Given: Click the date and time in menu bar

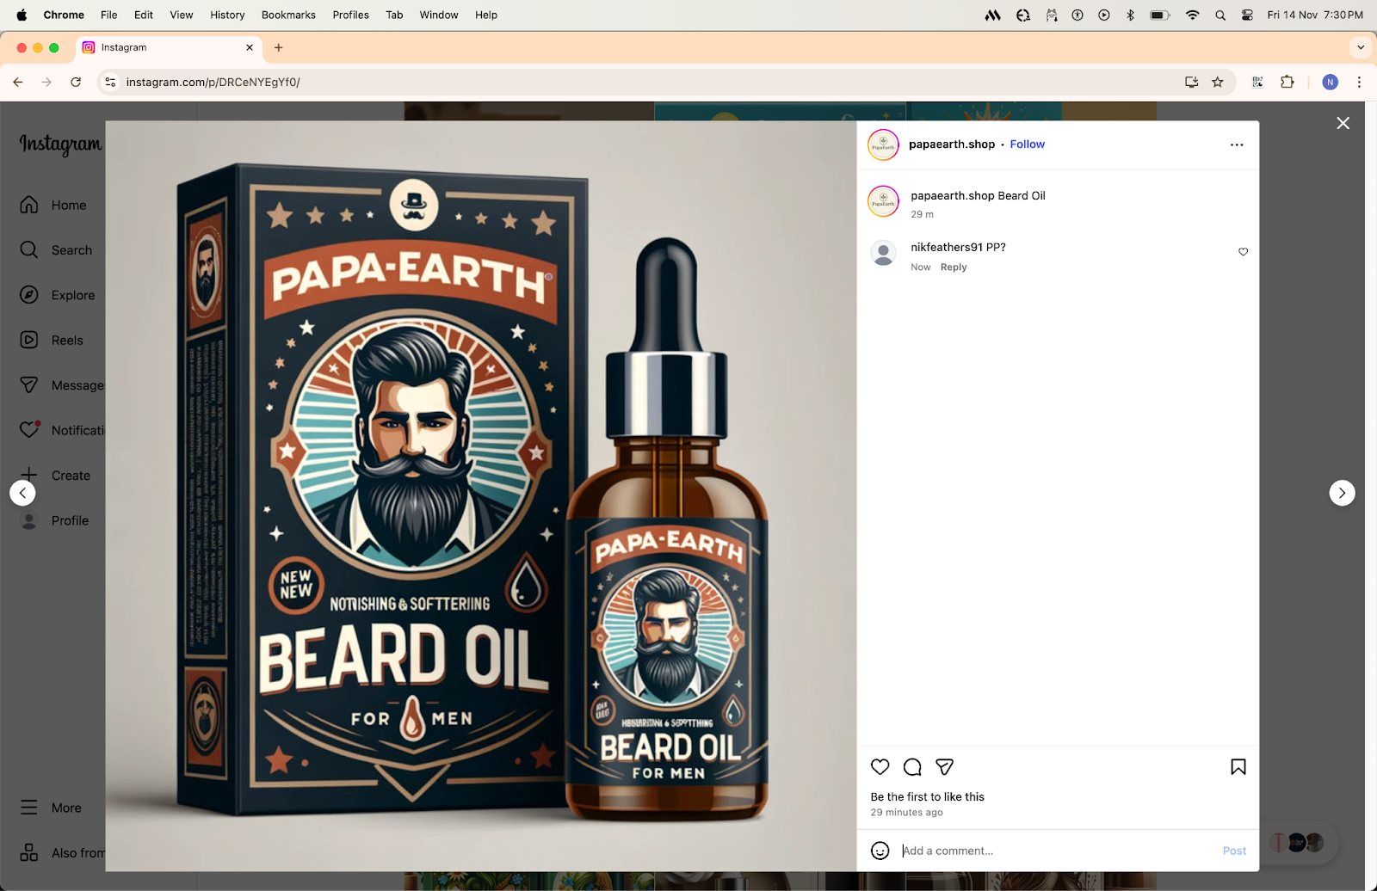Looking at the screenshot, I should 1315,15.
